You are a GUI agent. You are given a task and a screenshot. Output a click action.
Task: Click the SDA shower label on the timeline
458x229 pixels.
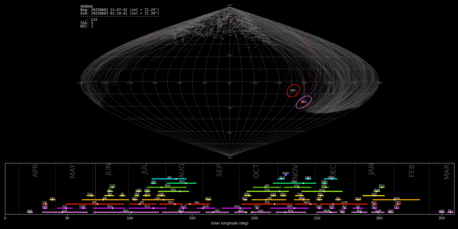[x=167, y=186]
